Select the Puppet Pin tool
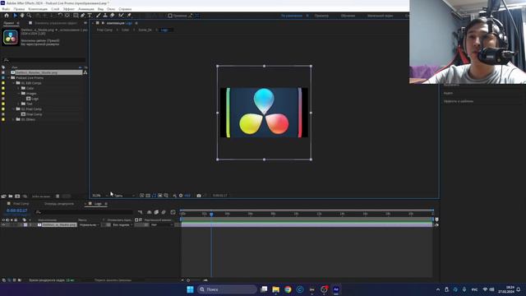Screen dimensions: 526x296 [x=129, y=16]
